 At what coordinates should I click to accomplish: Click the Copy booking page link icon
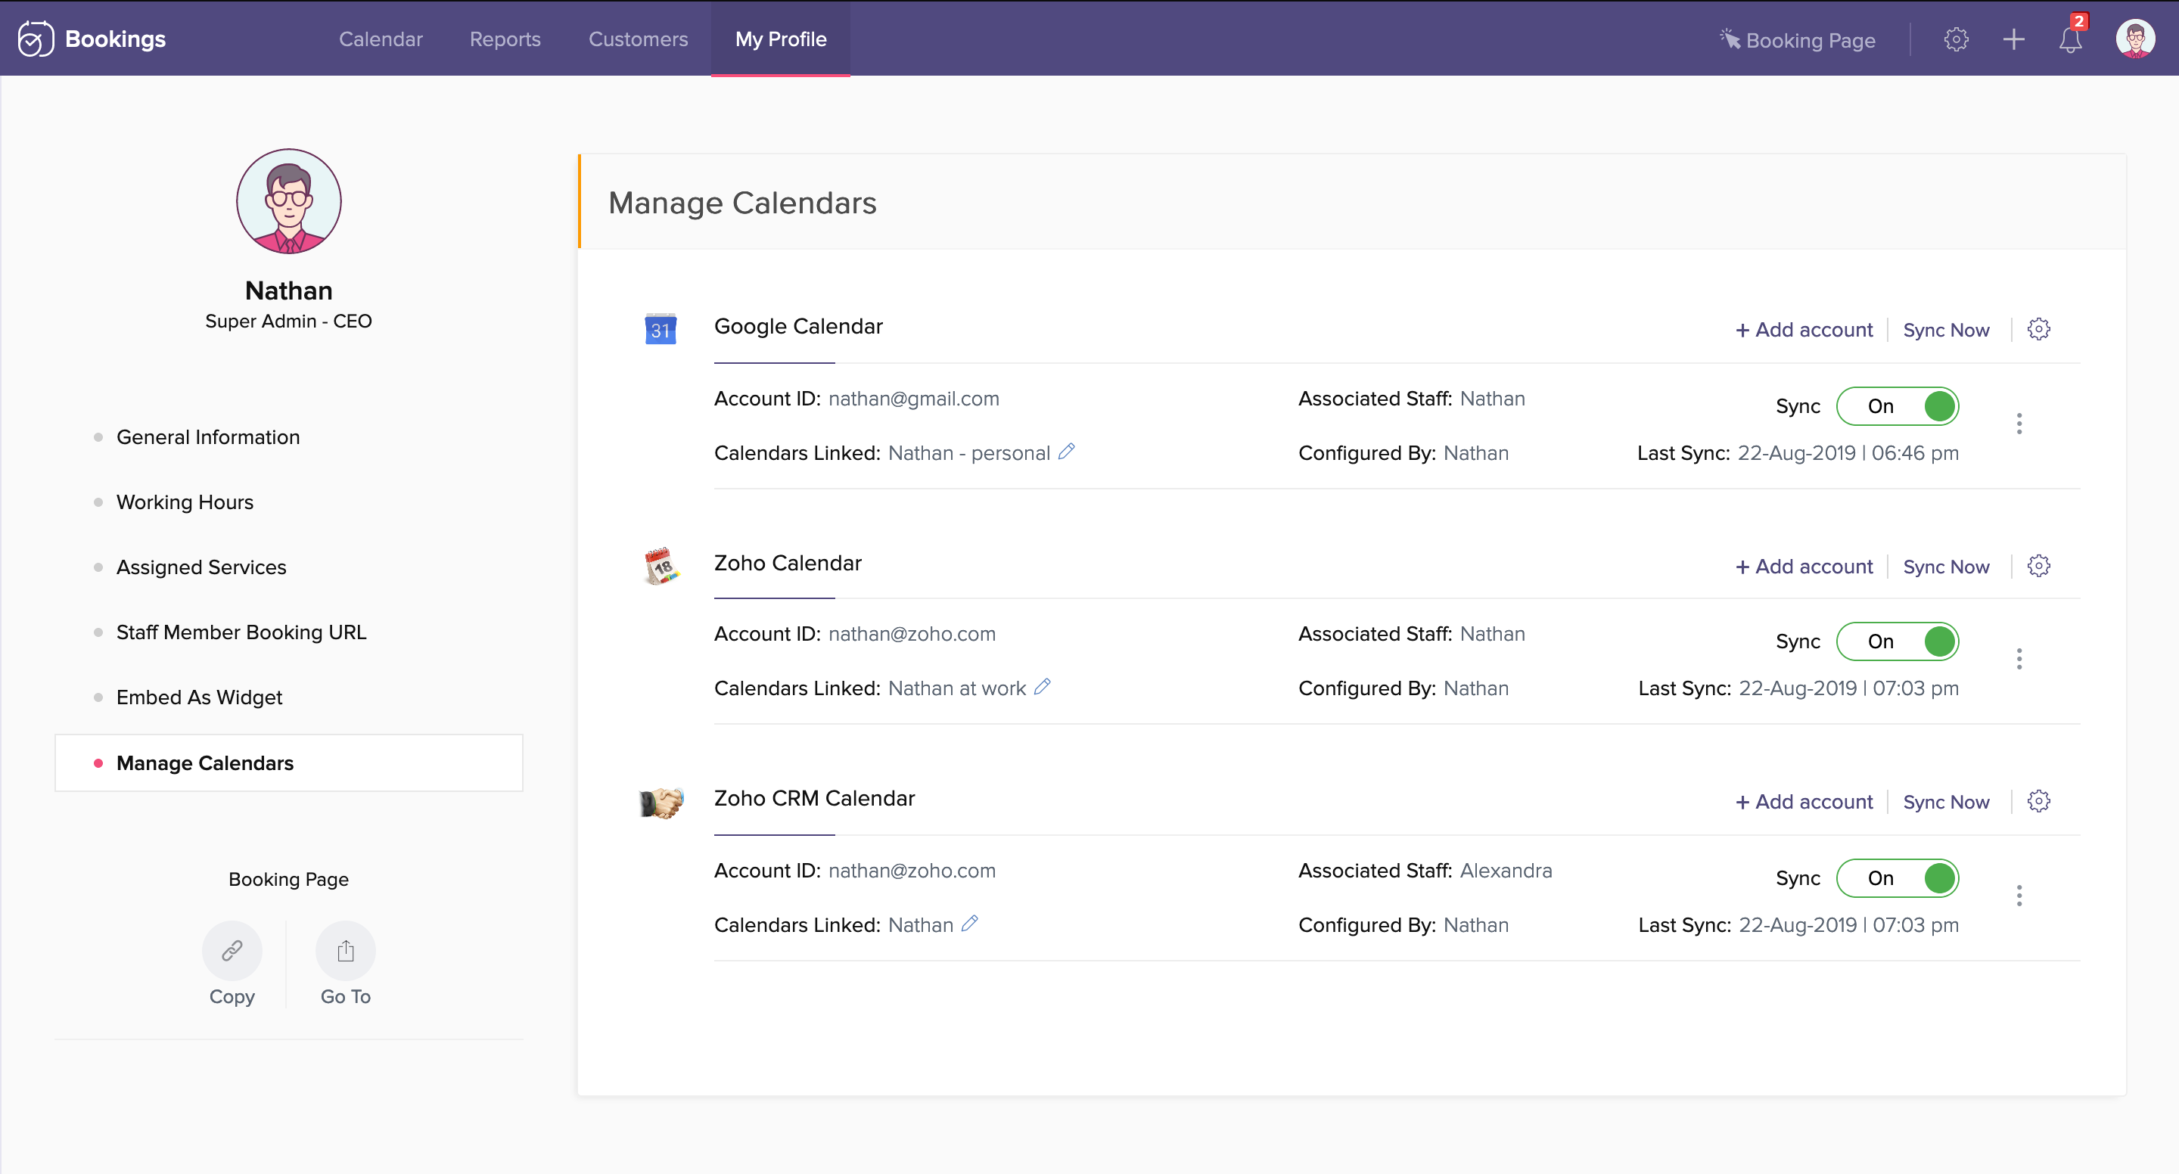click(x=232, y=951)
